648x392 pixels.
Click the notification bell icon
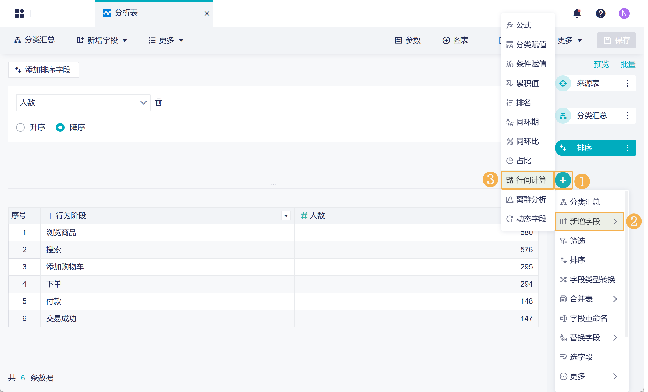click(x=577, y=13)
